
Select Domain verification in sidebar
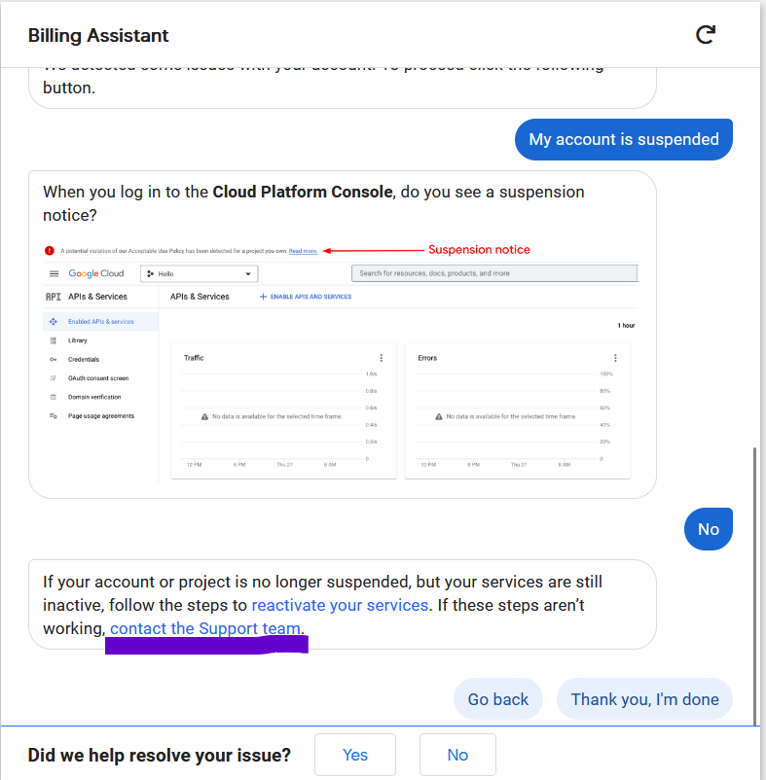(93, 397)
